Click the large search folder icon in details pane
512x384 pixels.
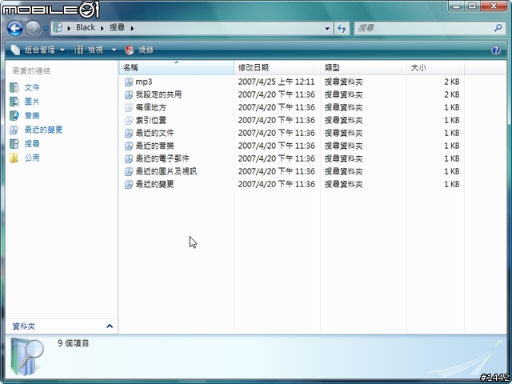(x=26, y=356)
